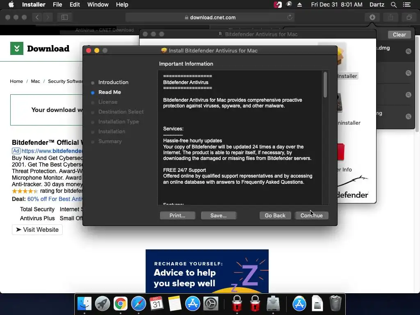Viewport: 420px width, 315px height.
Task: Click the Visit Website button
Action: click(x=37, y=230)
